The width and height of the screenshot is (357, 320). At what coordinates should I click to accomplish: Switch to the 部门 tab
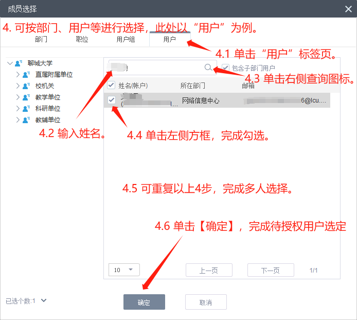tap(41, 39)
